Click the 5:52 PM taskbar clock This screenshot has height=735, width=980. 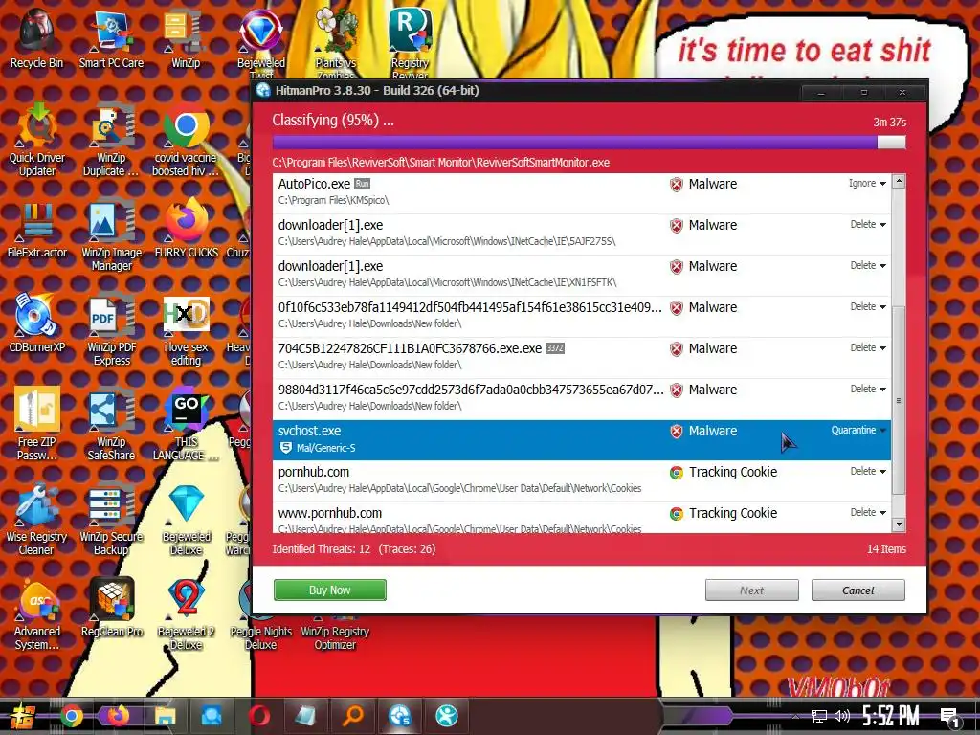click(890, 716)
